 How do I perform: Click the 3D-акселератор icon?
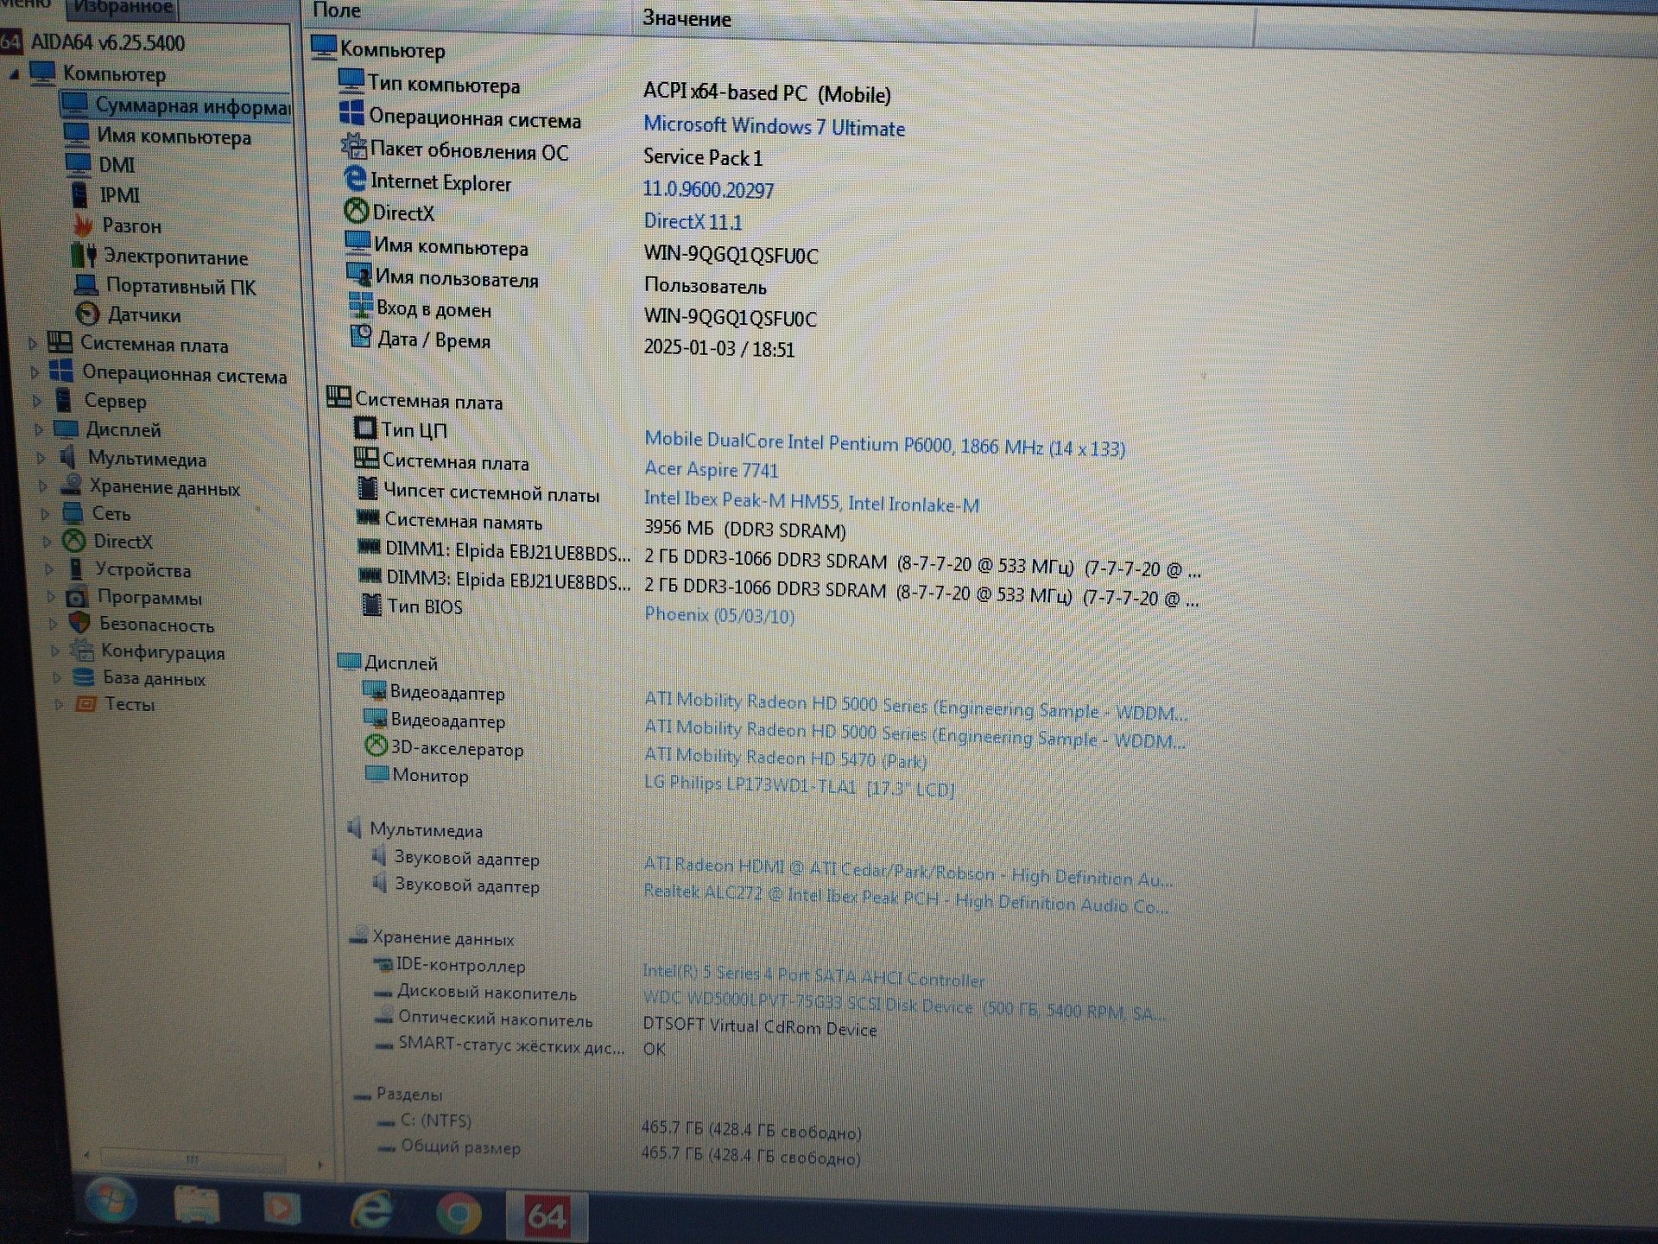[x=376, y=745]
